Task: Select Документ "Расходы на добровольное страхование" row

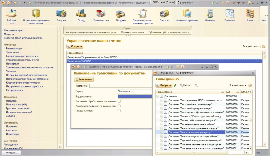Action: (x=202, y=112)
